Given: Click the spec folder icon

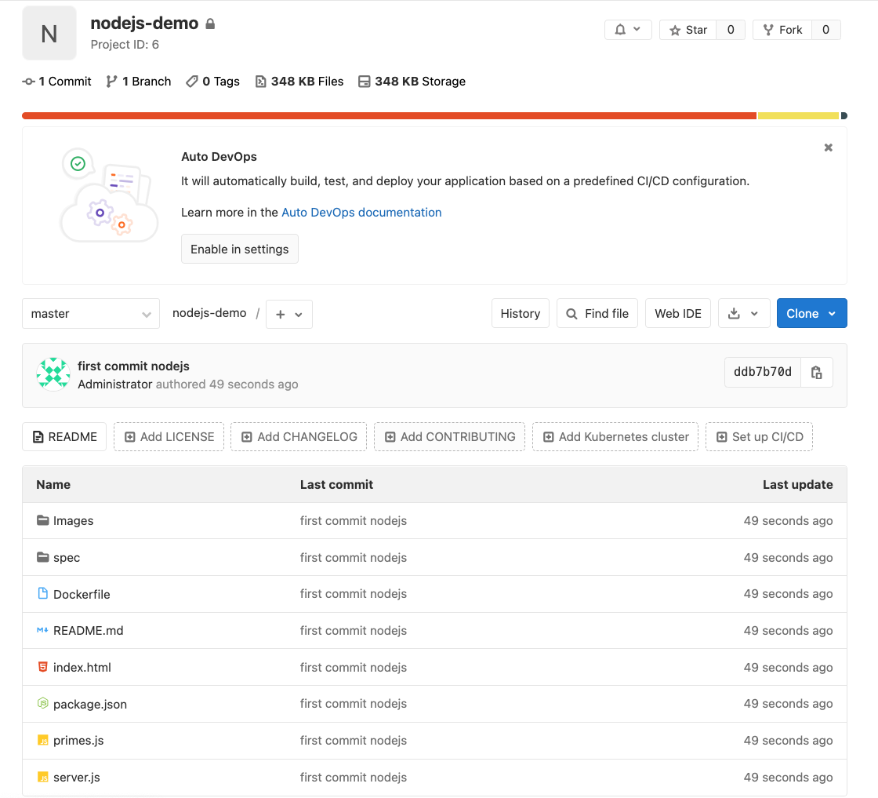Looking at the screenshot, I should (42, 557).
